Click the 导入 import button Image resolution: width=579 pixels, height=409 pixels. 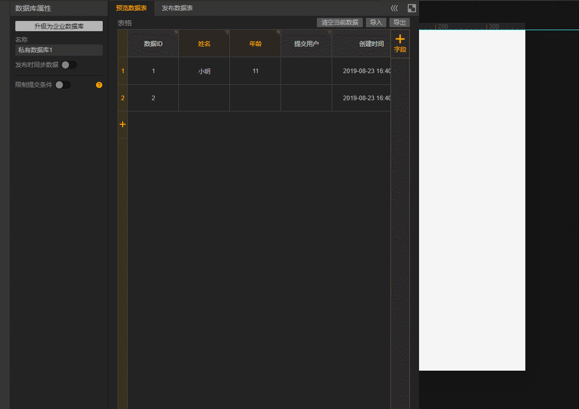point(376,22)
